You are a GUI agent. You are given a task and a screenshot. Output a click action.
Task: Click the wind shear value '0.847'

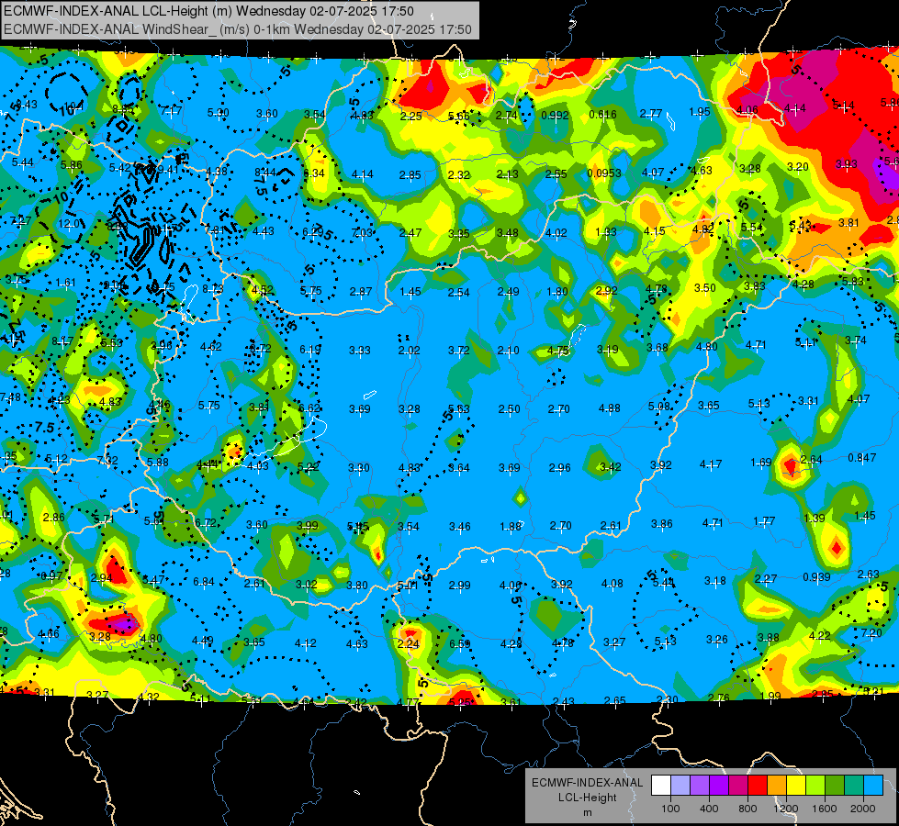click(861, 457)
